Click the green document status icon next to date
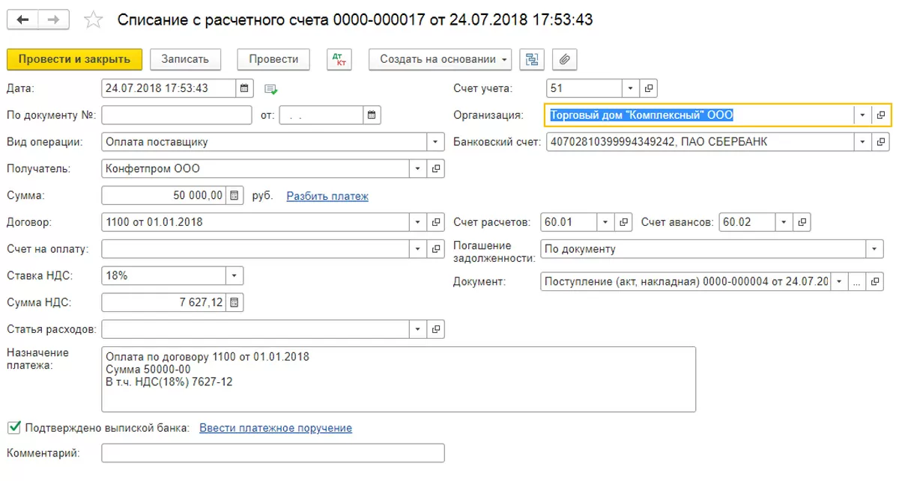Image resolution: width=899 pixels, height=481 pixels. (x=271, y=89)
